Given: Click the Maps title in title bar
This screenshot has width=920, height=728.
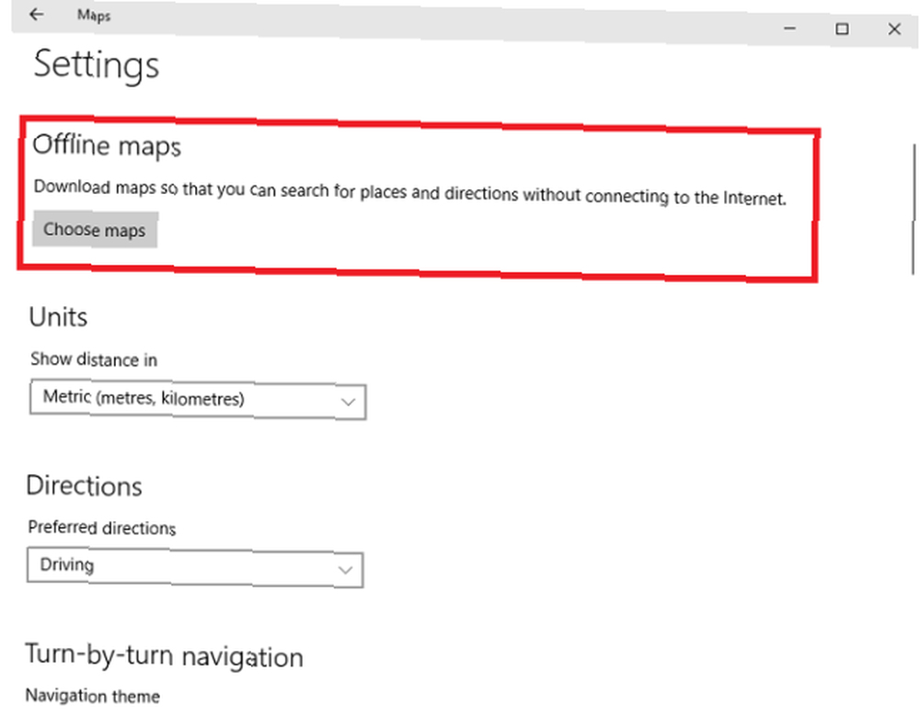Looking at the screenshot, I should pyautogui.click(x=94, y=16).
